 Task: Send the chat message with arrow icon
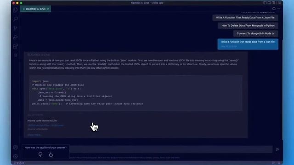[x=277, y=149]
